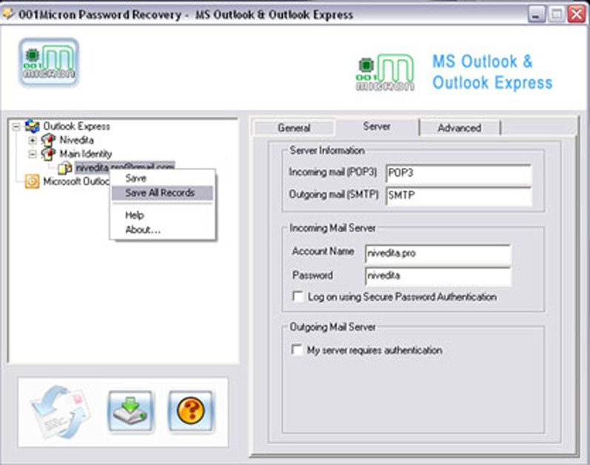Open About... from the context menu

pos(162,230)
